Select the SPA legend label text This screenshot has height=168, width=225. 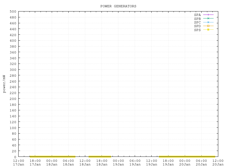coord(197,15)
